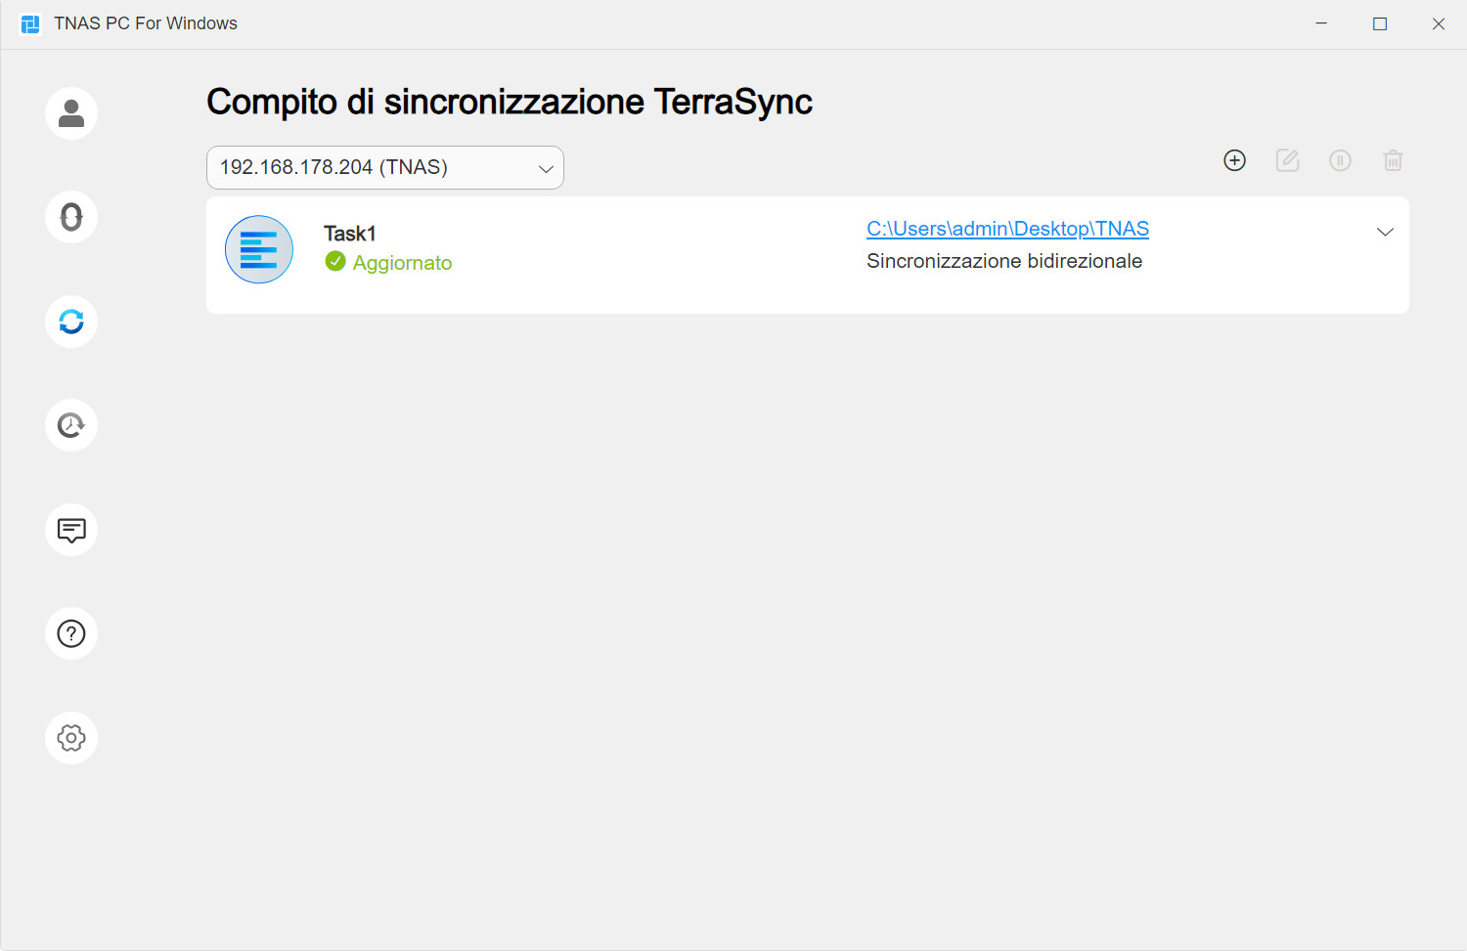
Task: Select the TerraSync sync arrows sidebar icon
Action: tap(71, 322)
